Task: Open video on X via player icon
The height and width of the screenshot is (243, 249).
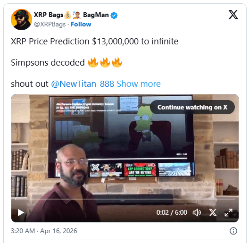Action: point(213,212)
